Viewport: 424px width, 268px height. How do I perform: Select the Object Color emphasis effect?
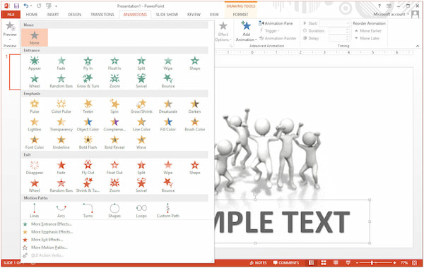coord(88,124)
